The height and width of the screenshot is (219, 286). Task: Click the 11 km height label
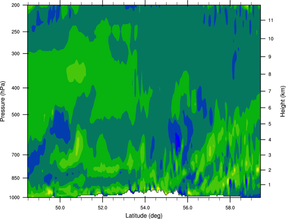271,20
